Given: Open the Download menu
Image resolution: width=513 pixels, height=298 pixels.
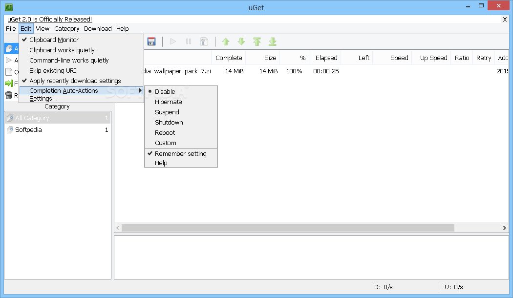Looking at the screenshot, I should (x=98, y=28).
